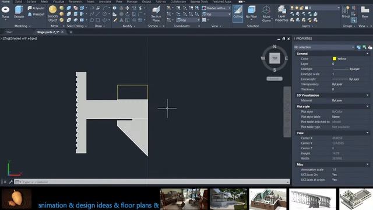Click the cutaway house model thumbnail
This screenshot has height=210, width=373.
pos(268,199)
